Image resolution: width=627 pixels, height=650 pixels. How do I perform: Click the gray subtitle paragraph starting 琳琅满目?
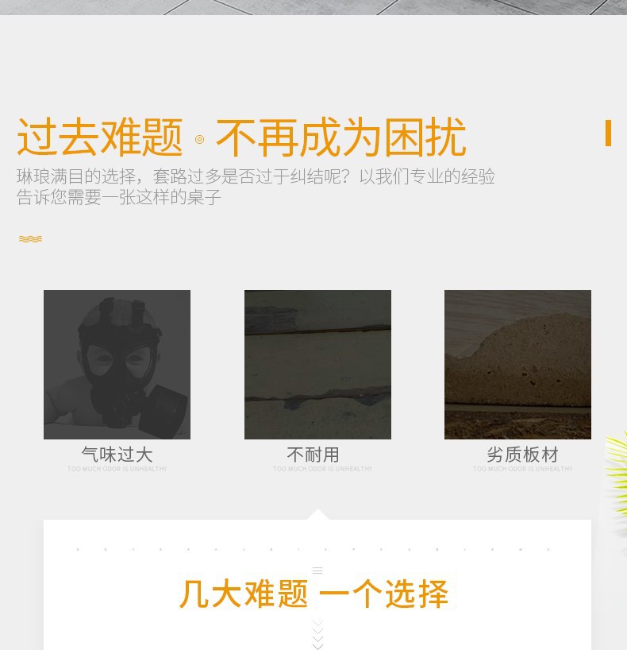256,187
